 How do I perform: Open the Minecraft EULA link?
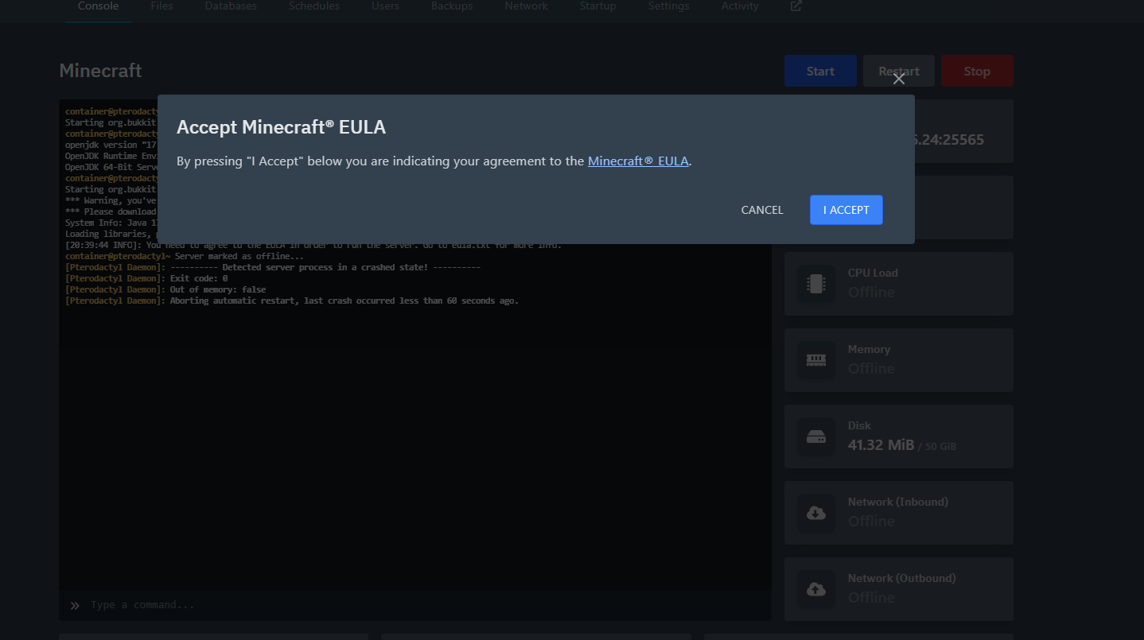637,161
